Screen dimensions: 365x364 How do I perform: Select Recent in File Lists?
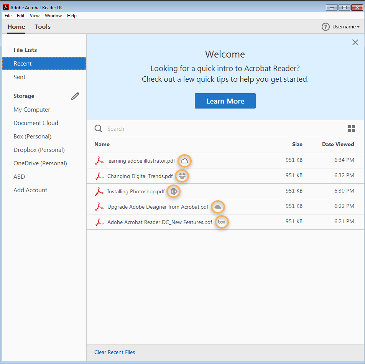tap(44, 63)
